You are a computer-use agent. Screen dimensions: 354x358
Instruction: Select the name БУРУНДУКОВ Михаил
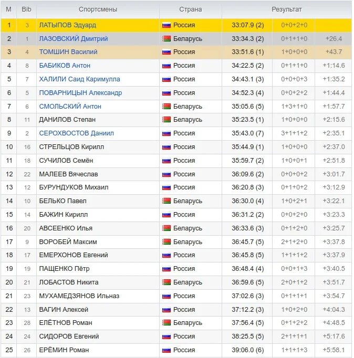[74, 187]
